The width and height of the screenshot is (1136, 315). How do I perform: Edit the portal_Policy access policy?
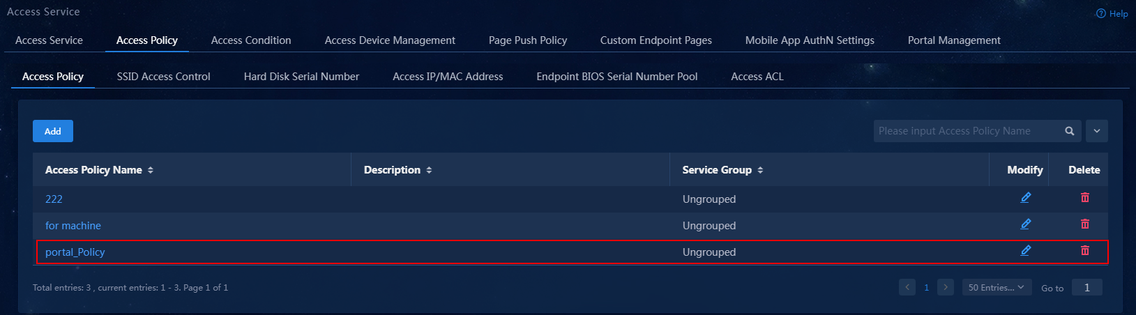point(1025,251)
